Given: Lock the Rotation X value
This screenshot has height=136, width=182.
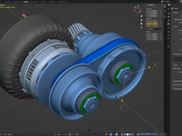Looking at the screenshot, I should [160, 21].
